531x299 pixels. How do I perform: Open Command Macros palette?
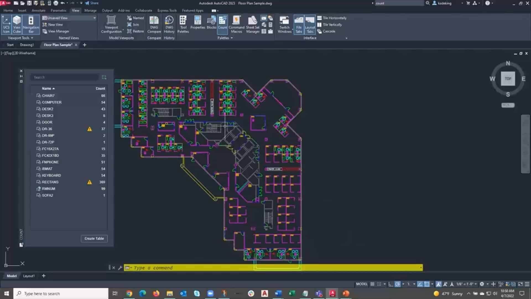point(236,24)
